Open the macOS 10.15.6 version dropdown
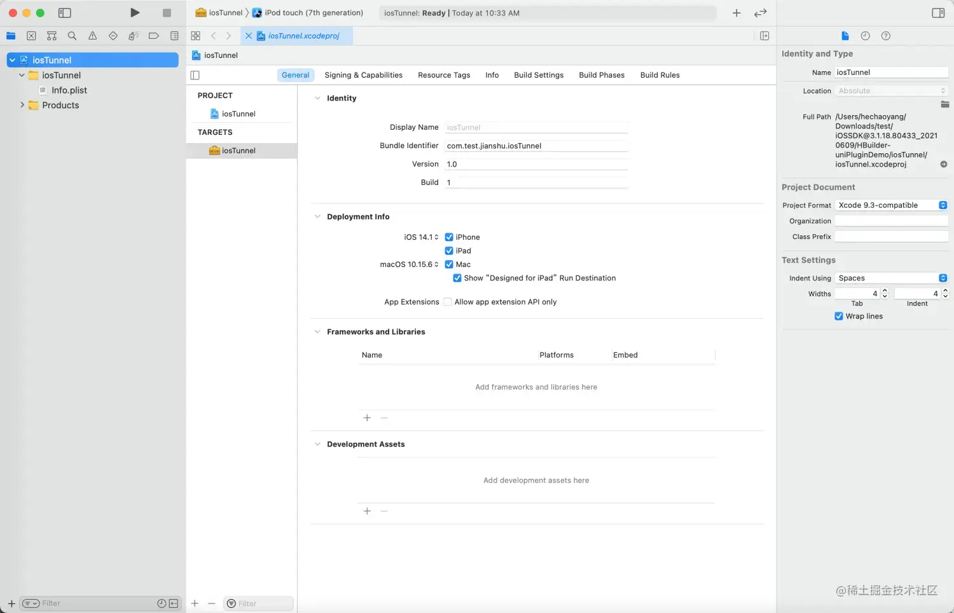954x613 pixels. [x=409, y=265]
